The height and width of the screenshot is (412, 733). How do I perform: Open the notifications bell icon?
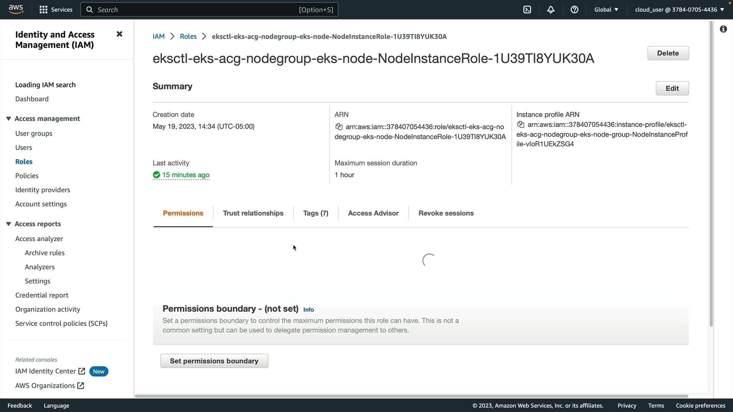[x=551, y=10]
